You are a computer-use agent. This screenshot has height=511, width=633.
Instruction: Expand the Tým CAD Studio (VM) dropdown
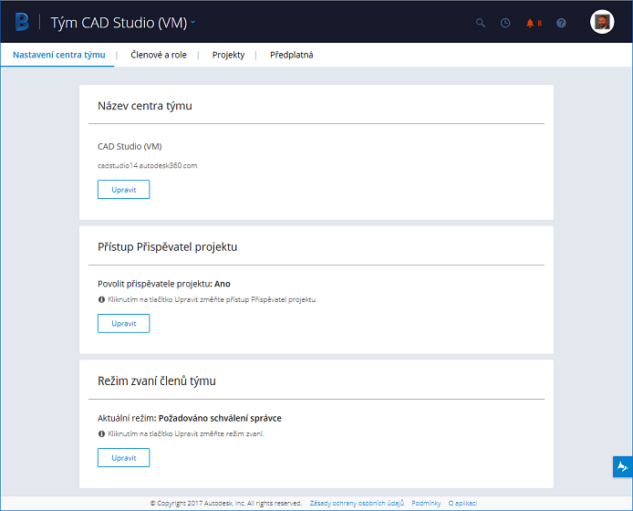click(x=193, y=22)
